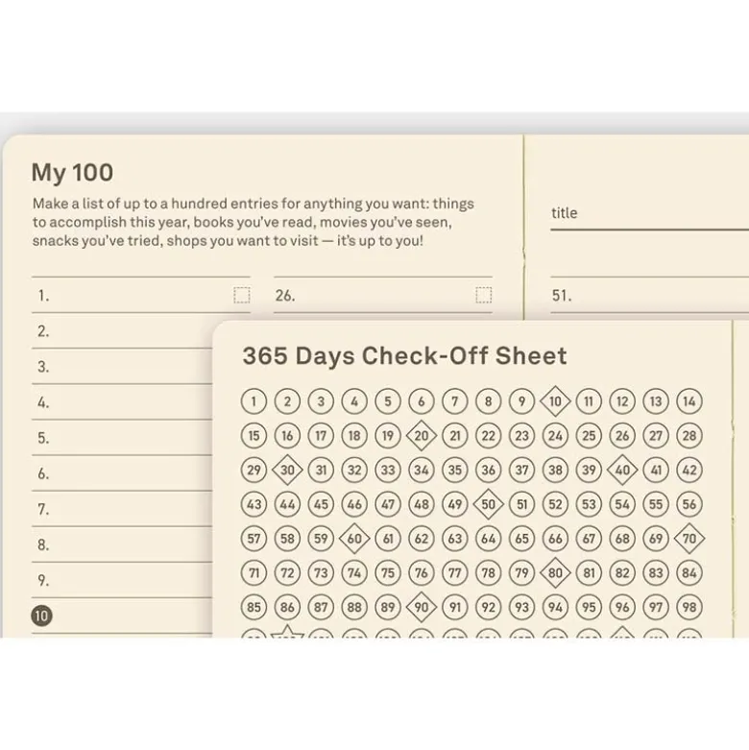Select list entry line number 51
The width and height of the screenshot is (749, 750).
649,295
